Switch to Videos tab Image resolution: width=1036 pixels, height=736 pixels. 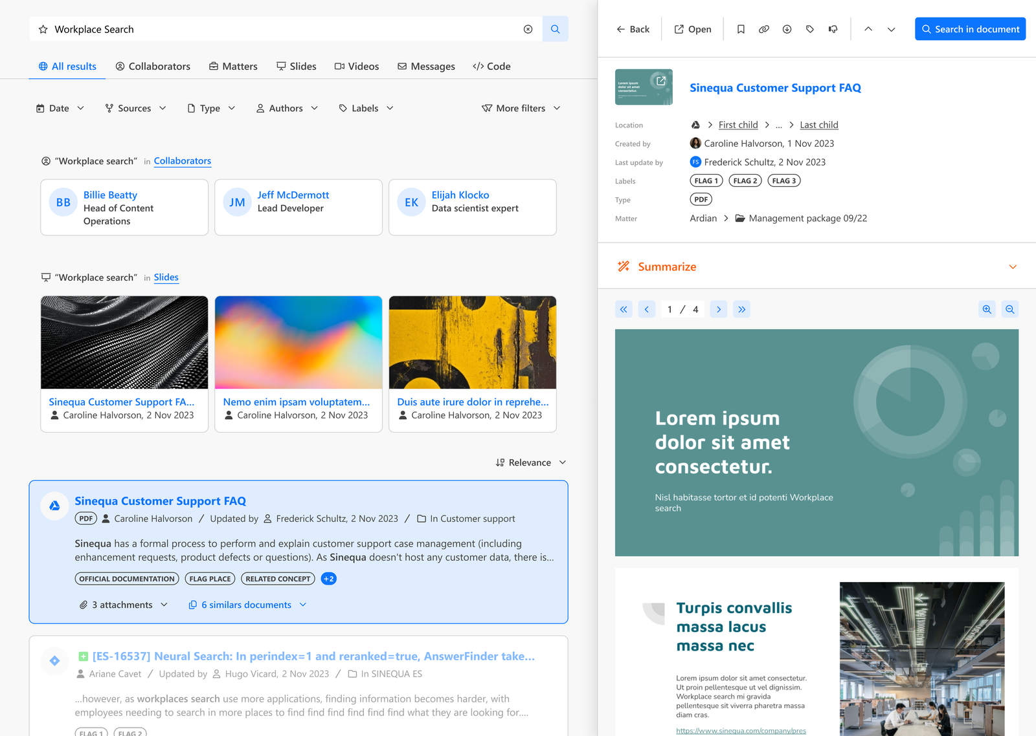[357, 66]
